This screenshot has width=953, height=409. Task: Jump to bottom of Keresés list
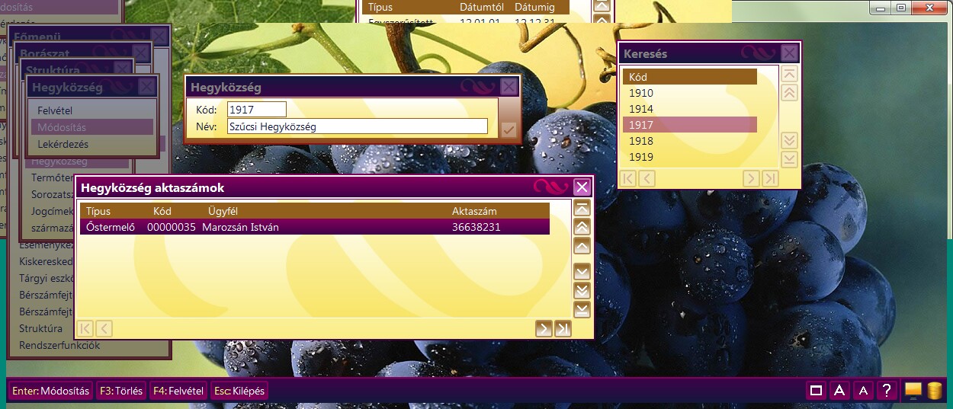[790, 159]
